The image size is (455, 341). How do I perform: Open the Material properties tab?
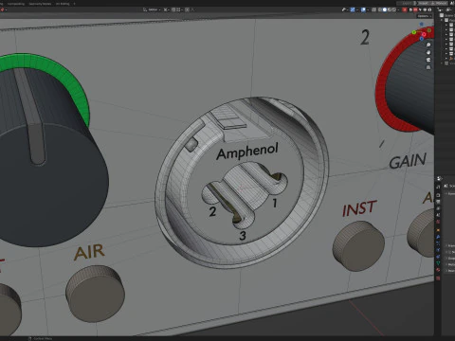click(x=438, y=270)
